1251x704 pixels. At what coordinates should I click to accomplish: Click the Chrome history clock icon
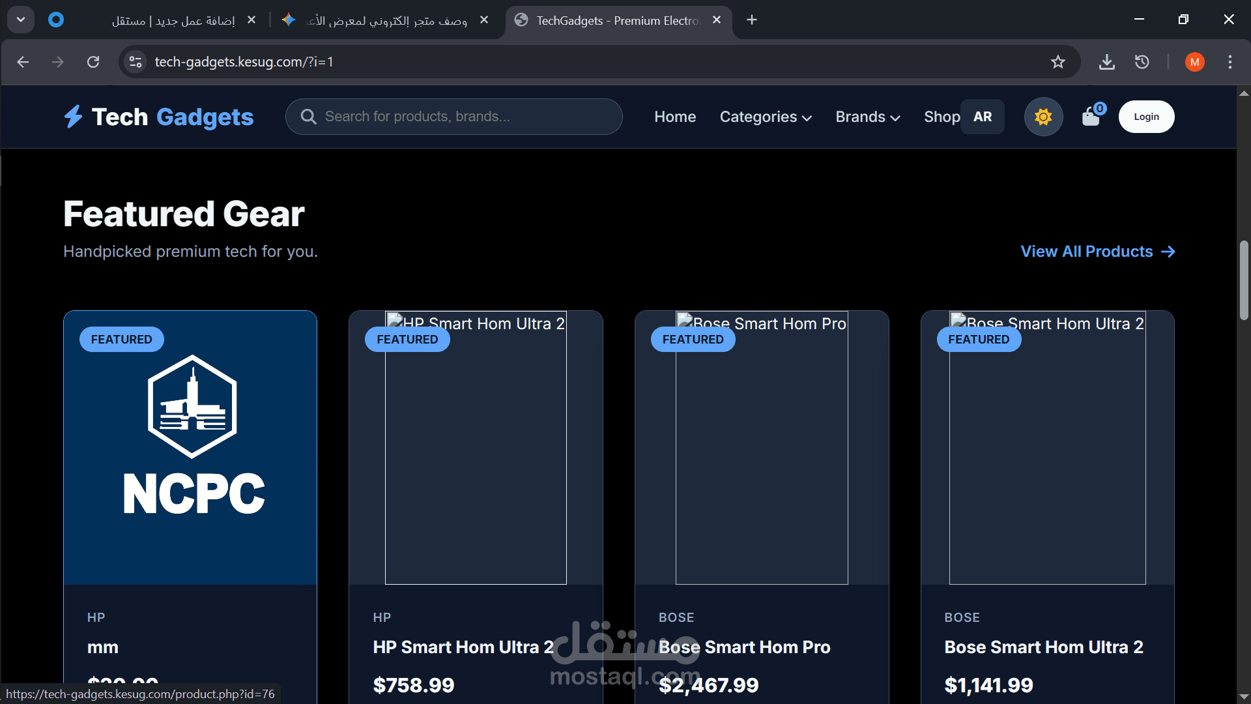[x=1142, y=62]
